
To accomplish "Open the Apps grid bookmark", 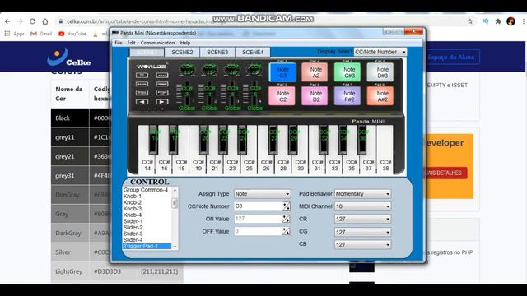I will point(15,34).
